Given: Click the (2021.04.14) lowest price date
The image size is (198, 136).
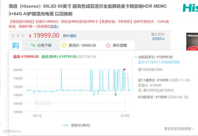Looking at the screenshot, I should pos(87,57).
